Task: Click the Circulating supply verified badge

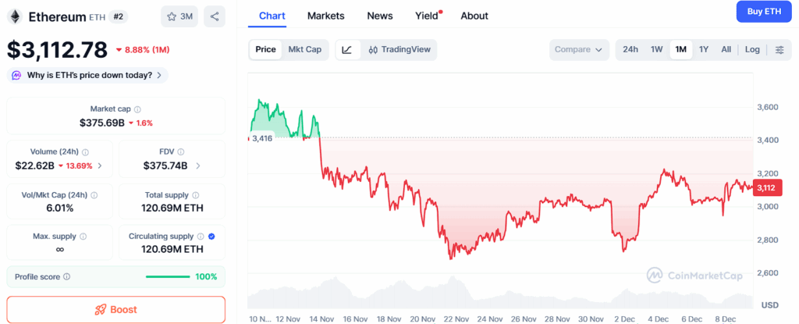Action: tap(212, 236)
